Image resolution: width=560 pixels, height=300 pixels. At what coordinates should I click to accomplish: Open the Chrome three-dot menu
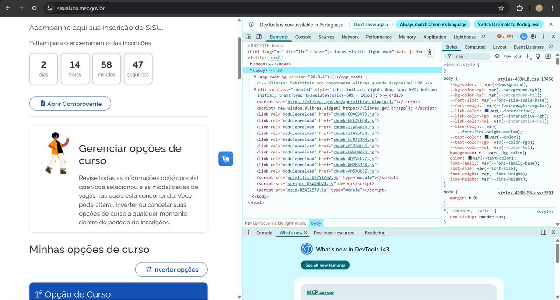[552, 8]
